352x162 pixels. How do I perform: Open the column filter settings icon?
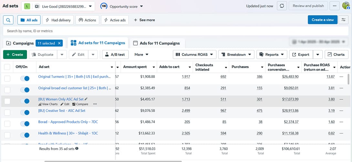344,20
